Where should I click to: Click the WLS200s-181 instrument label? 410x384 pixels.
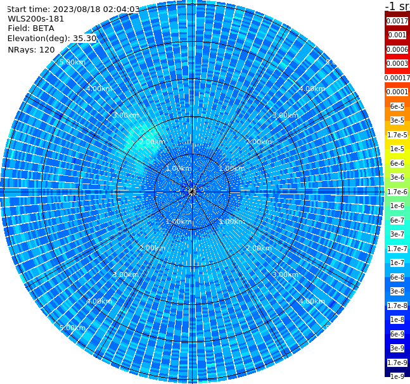point(36,19)
